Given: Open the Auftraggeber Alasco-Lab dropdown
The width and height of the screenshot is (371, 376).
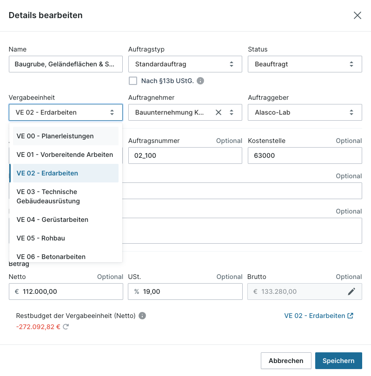Looking at the screenshot, I should click(x=305, y=112).
